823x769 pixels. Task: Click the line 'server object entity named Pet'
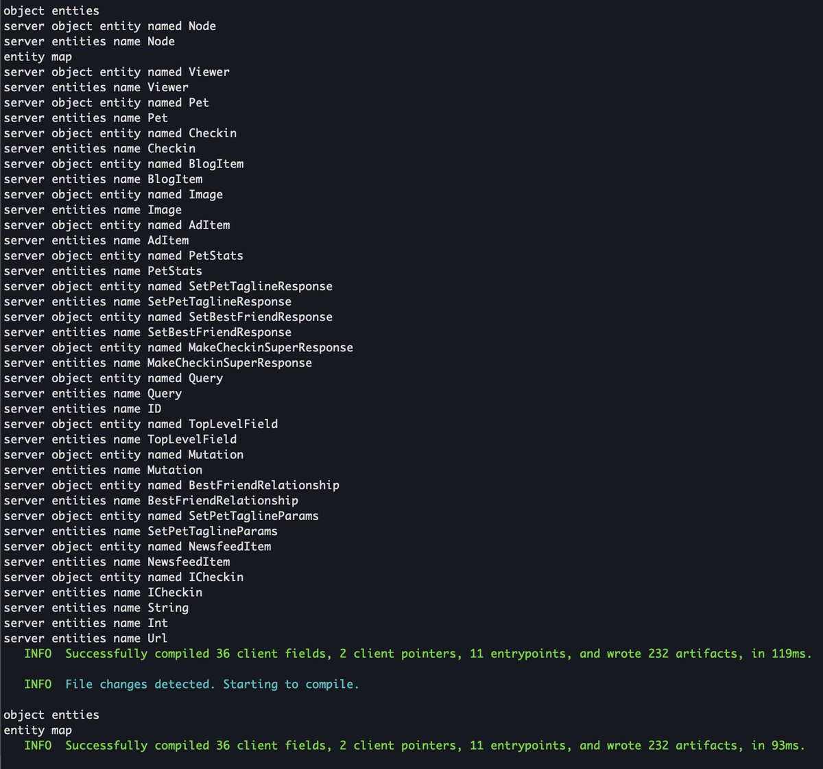(106, 103)
